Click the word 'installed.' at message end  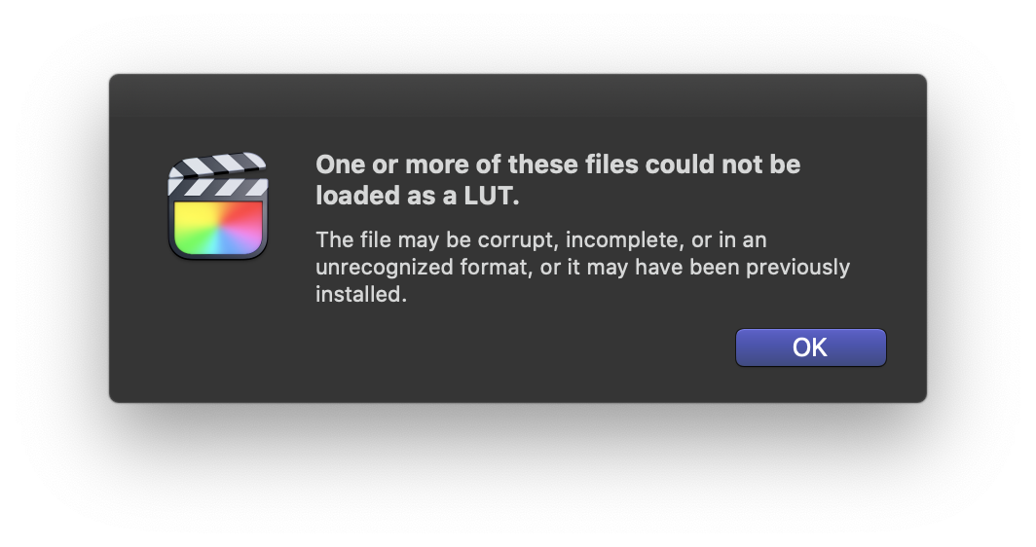[361, 295]
